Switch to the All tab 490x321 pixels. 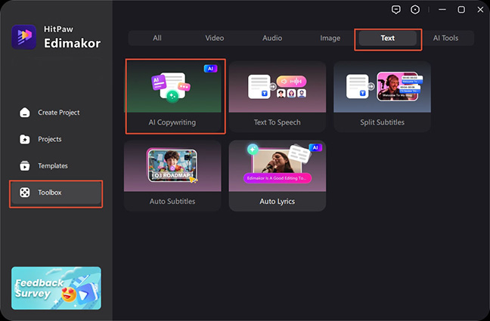[157, 38]
